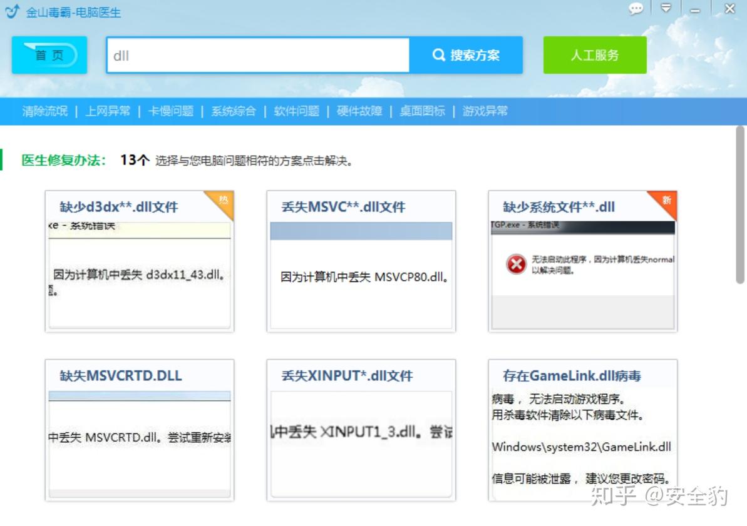Minimize the 电脑医生 window
Image resolution: width=747 pixels, height=526 pixels.
tap(695, 9)
